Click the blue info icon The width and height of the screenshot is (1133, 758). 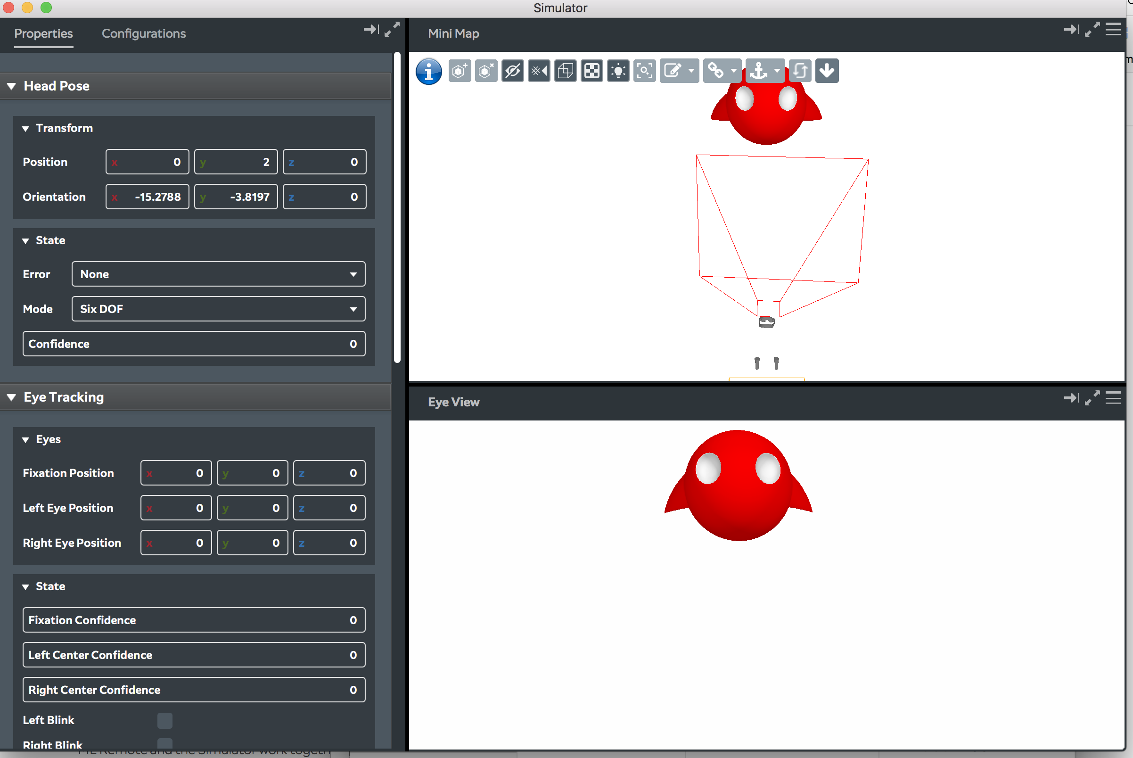pos(428,72)
